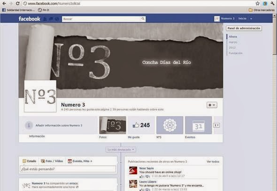Click the Buscar search field
Viewport: 277px width, 191px height.
101,19
